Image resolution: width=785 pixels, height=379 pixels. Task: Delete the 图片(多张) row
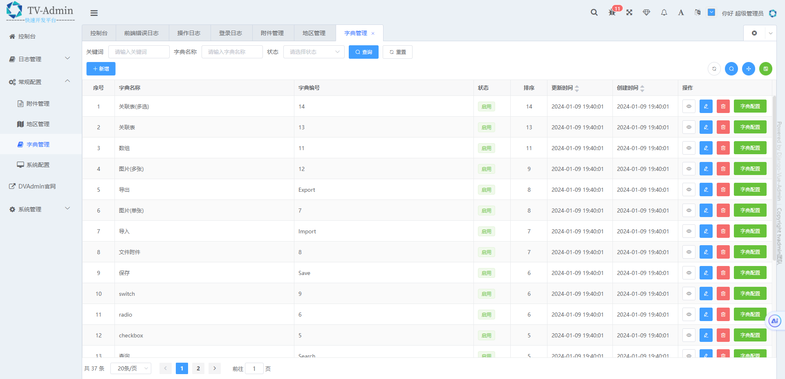click(x=723, y=169)
